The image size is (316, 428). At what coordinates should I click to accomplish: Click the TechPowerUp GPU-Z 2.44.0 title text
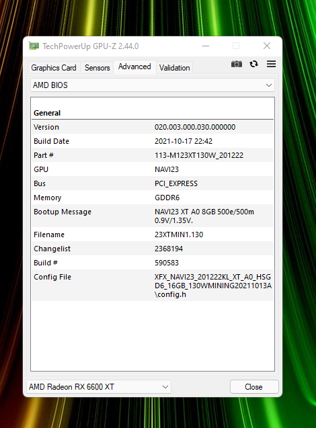point(90,46)
